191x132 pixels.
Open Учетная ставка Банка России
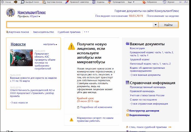(147, 95)
